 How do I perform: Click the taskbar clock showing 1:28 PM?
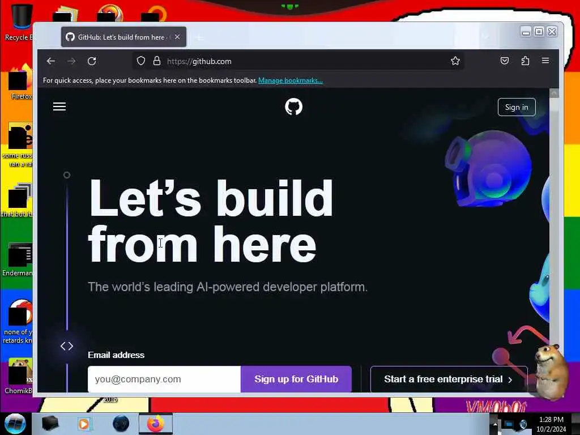click(551, 424)
